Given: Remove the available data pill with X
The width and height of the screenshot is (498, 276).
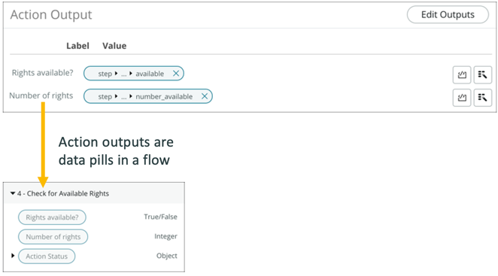Looking at the screenshot, I should click(176, 74).
